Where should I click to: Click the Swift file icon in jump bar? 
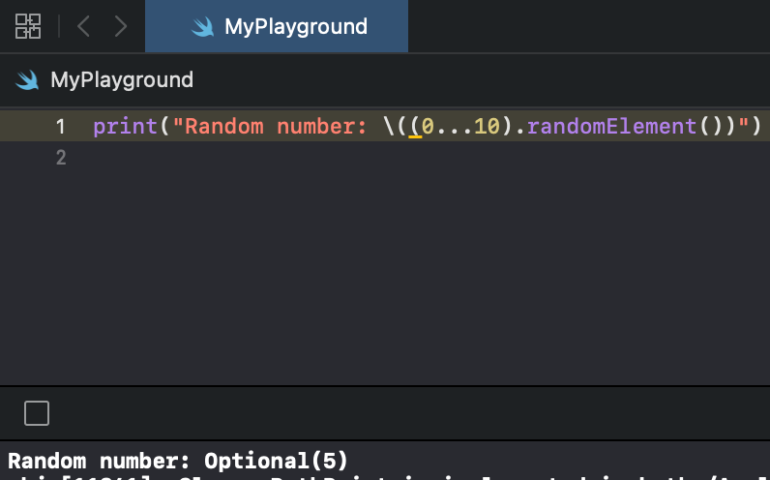(x=27, y=80)
